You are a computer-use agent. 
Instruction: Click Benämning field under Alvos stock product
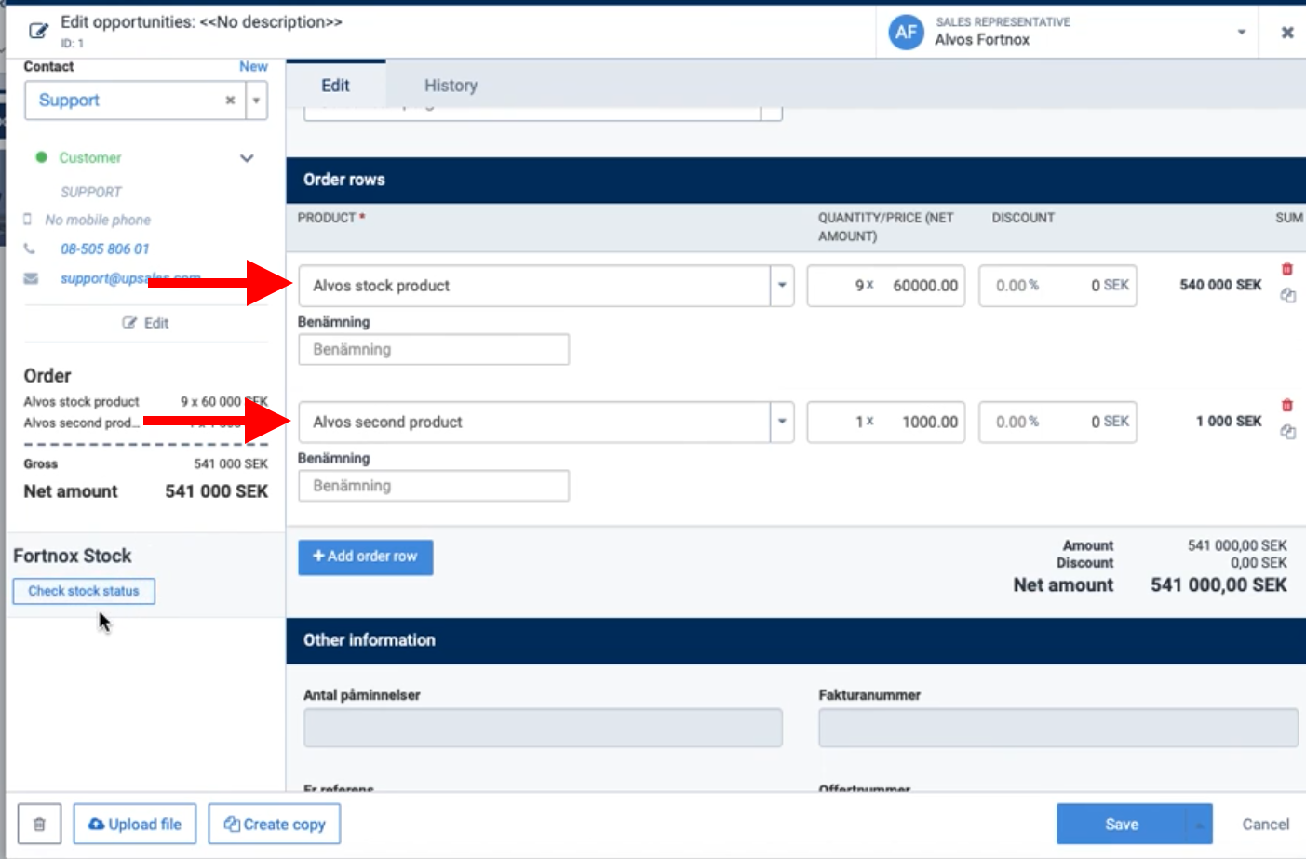(x=434, y=350)
